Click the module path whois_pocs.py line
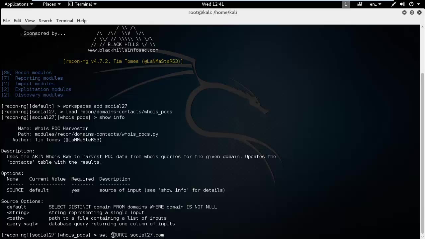Viewport: 425px width, 239px height. [x=88, y=134]
